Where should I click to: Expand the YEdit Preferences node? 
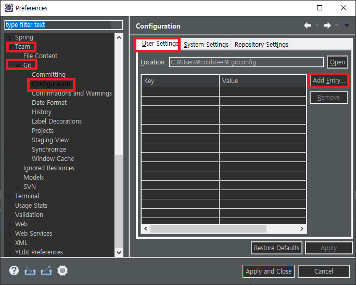(9, 253)
